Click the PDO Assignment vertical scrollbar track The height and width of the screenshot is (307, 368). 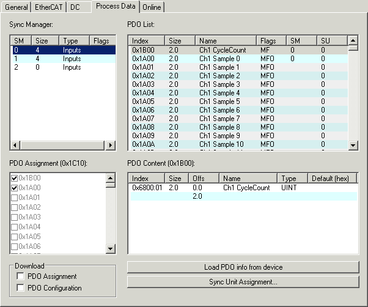(x=110, y=216)
